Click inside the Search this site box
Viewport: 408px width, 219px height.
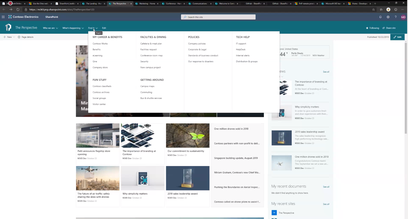(x=218, y=17)
